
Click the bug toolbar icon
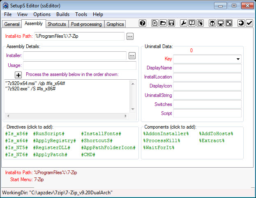click(x=212, y=23)
